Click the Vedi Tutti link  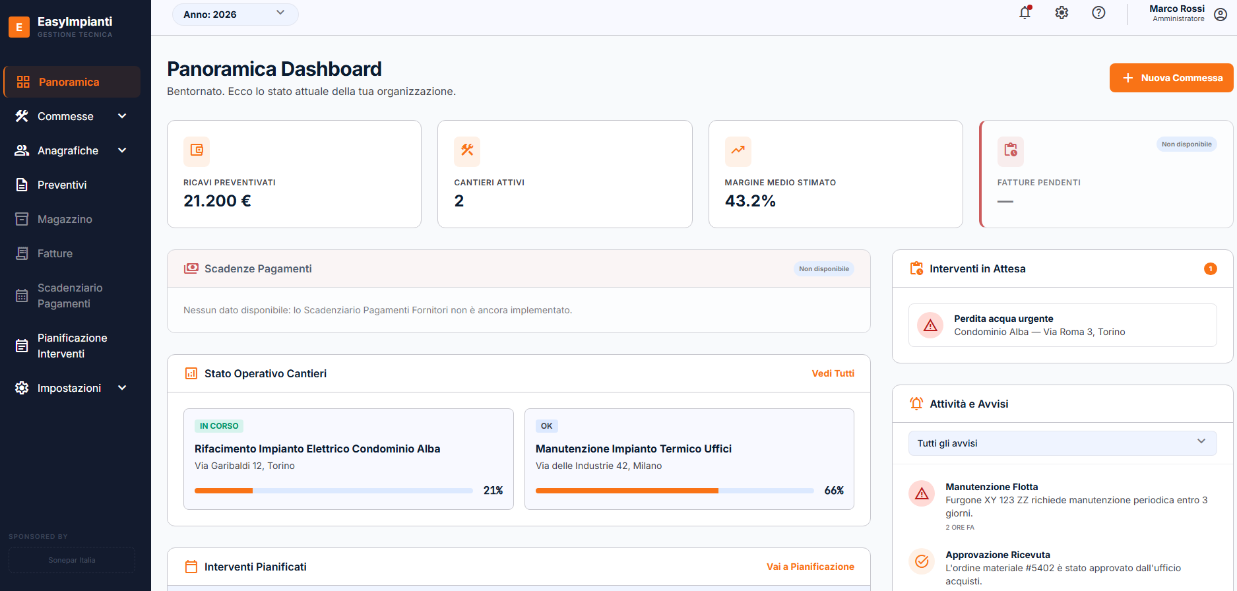(x=833, y=373)
